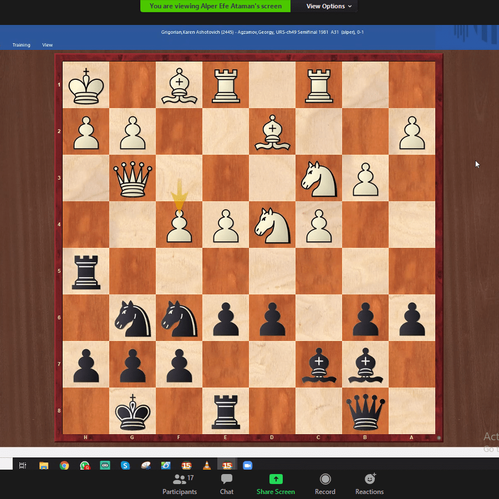This screenshot has height=499, width=499.
Task: Open the View menu
Action: (x=48, y=45)
